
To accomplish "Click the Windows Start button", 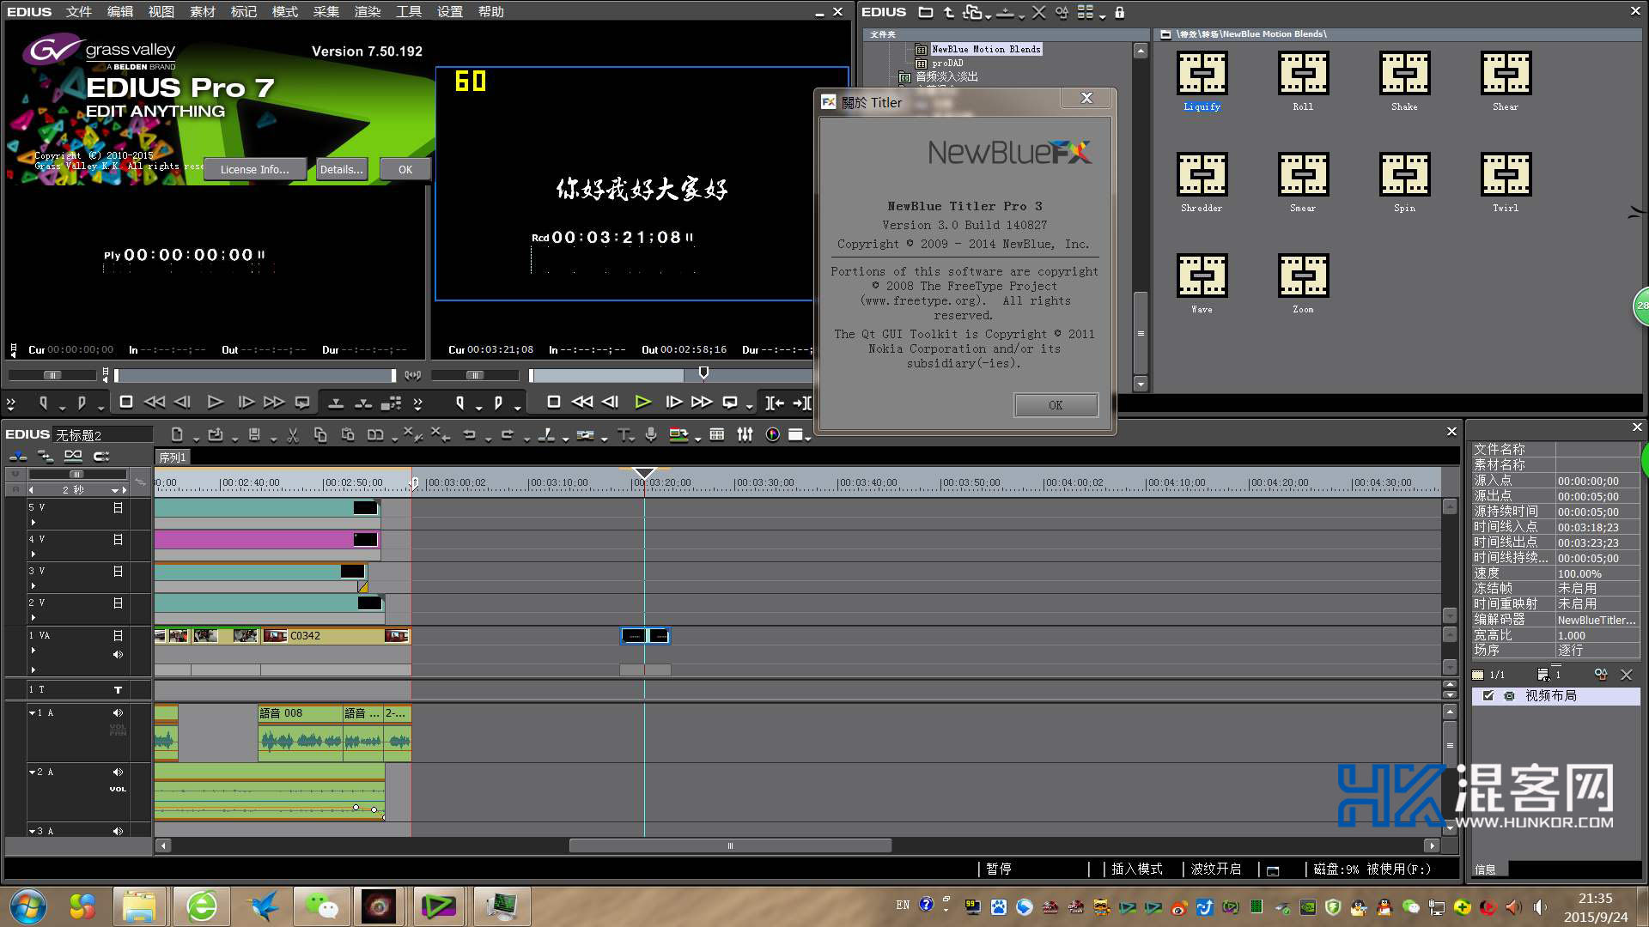I will click(x=27, y=906).
